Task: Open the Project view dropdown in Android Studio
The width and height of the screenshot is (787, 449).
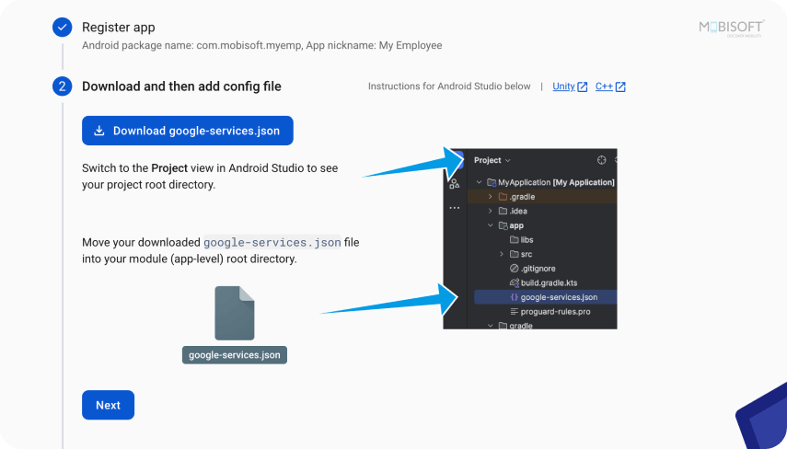Action: [x=492, y=160]
